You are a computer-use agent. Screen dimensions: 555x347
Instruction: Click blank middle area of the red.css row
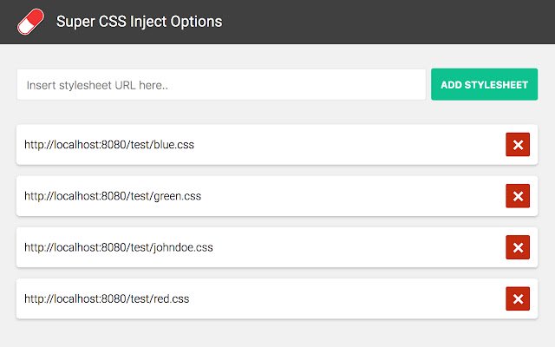click(347, 299)
